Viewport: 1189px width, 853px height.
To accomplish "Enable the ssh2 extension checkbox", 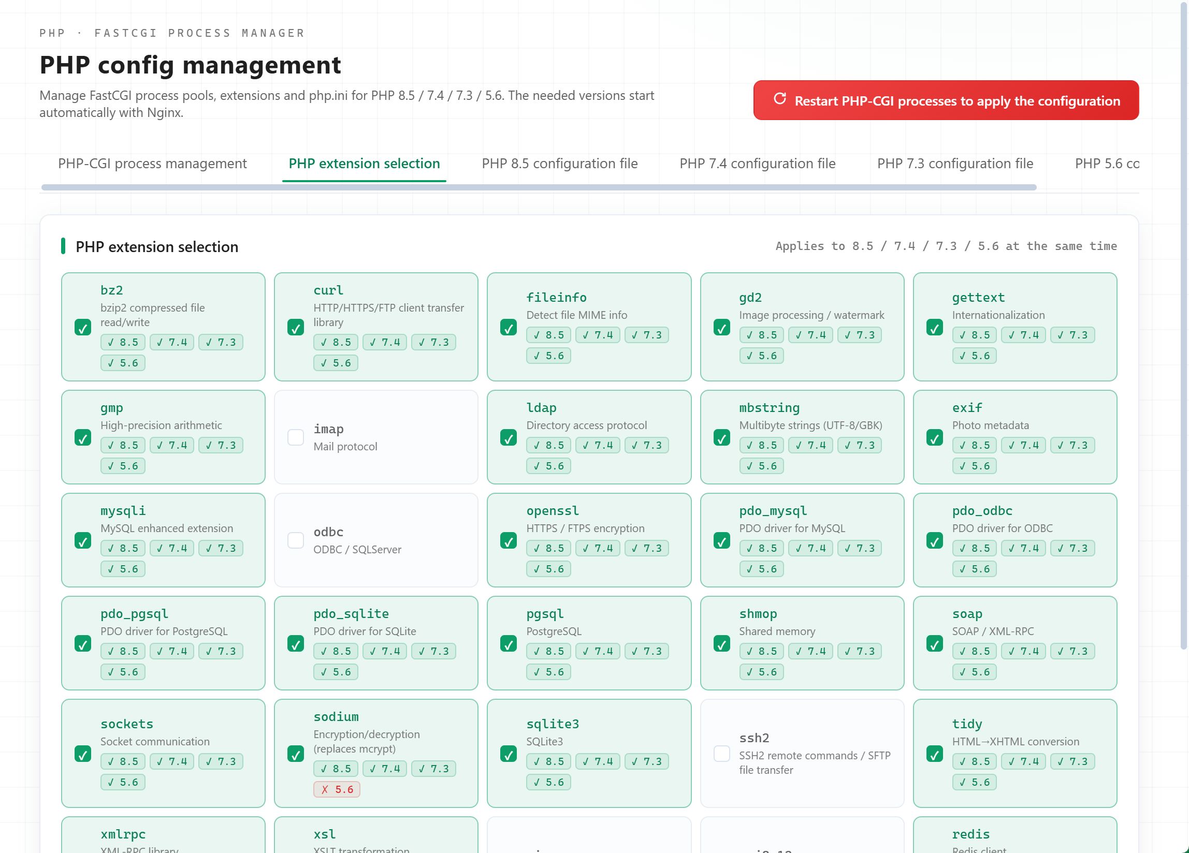I will pyautogui.click(x=722, y=754).
